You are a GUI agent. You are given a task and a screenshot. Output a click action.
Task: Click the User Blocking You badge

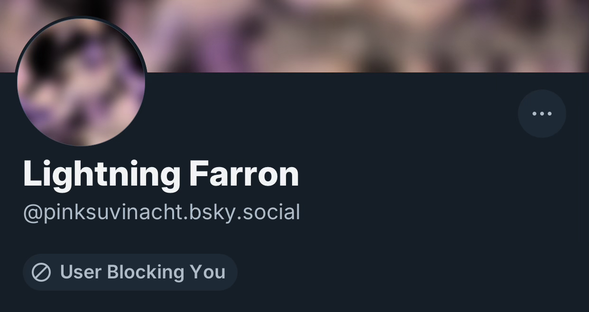click(130, 272)
